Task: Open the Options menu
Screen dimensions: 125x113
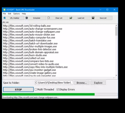Action: [x=16, y=14]
